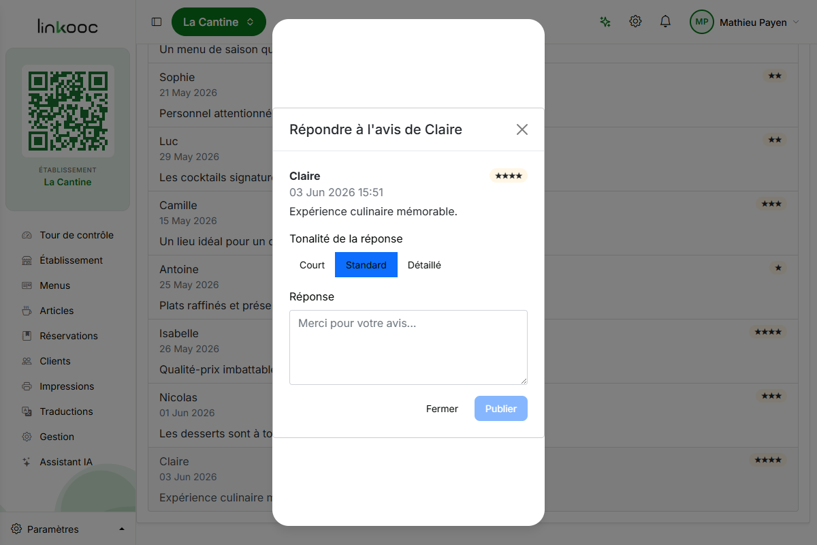Click Luc's two-star rating badge
Viewport: 817px width, 545px height.
[x=775, y=140]
